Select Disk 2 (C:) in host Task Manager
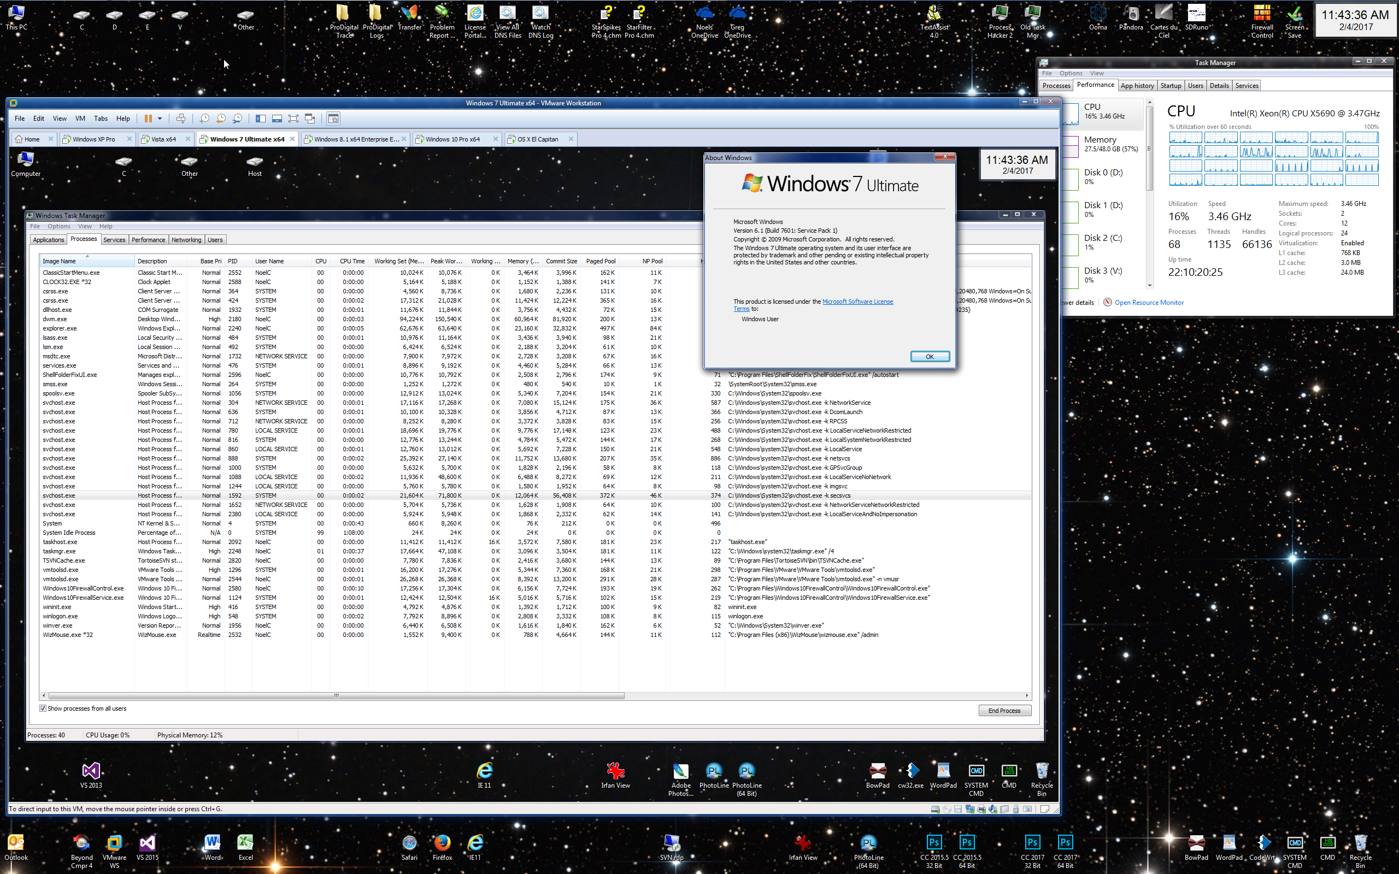This screenshot has width=1399, height=874. [x=1103, y=242]
